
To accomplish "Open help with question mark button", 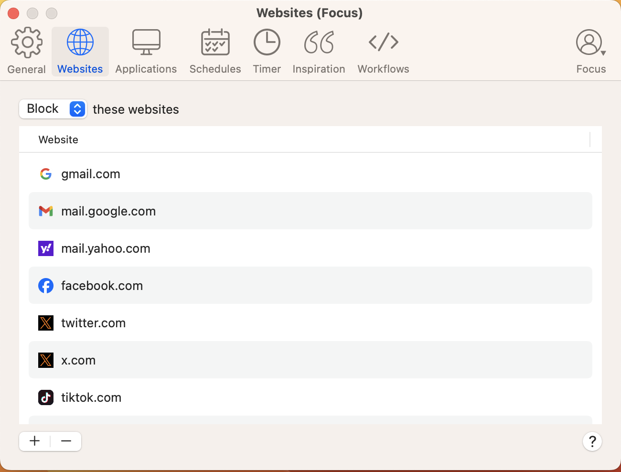I will [x=592, y=441].
